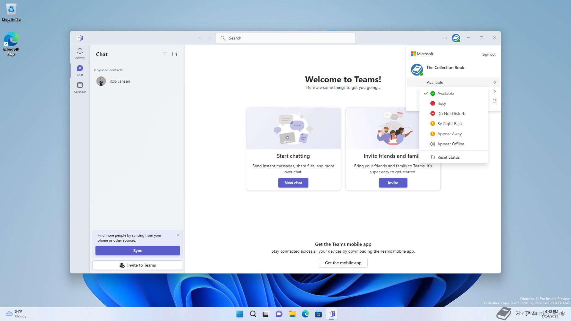Click the profile picture in account panel

tap(417, 70)
